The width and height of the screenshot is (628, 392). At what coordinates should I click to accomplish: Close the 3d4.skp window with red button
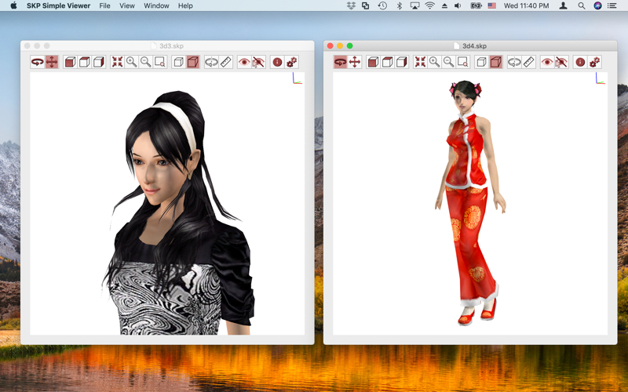pyautogui.click(x=330, y=46)
